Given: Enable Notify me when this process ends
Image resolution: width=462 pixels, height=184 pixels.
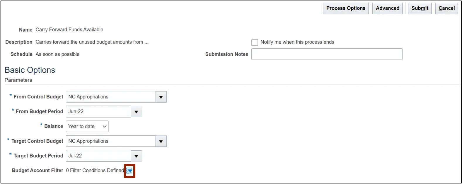Looking at the screenshot, I should (255, 42).
